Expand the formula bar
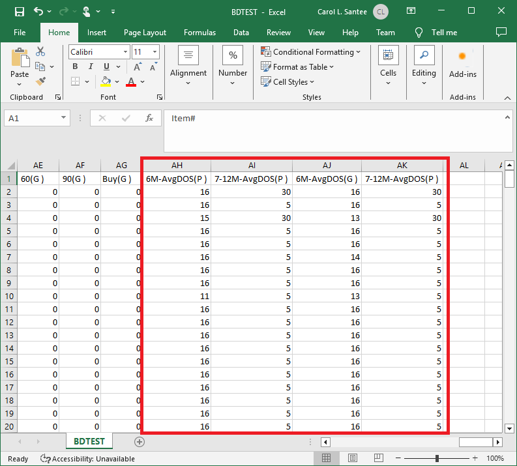Screen dimensions: 517x466 click(x=507, y=117)
